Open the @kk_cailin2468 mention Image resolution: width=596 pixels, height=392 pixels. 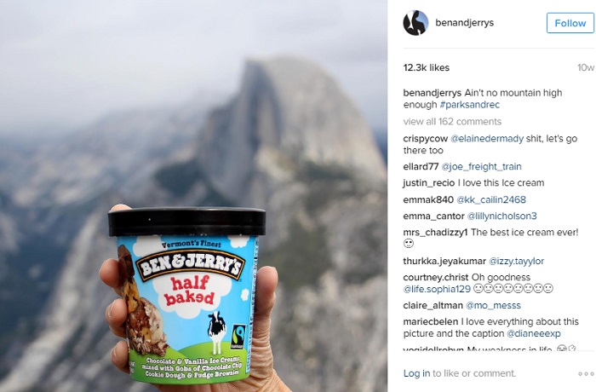point(491,199)
